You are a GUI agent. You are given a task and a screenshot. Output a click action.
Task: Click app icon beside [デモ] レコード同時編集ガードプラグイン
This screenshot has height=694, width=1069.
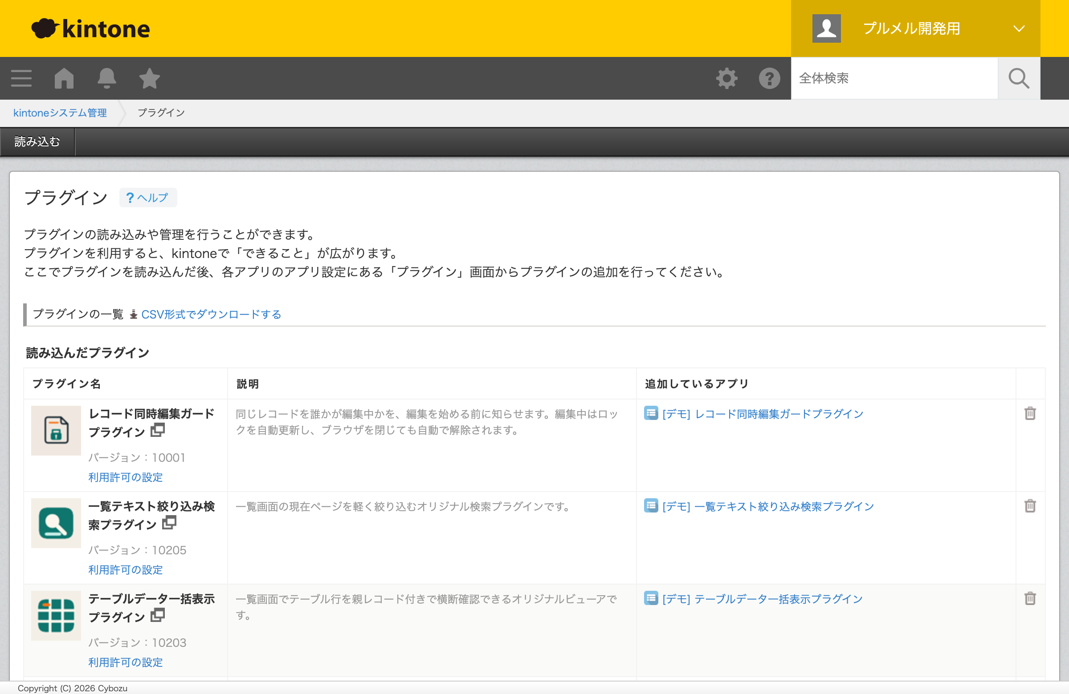pos(651,413)
